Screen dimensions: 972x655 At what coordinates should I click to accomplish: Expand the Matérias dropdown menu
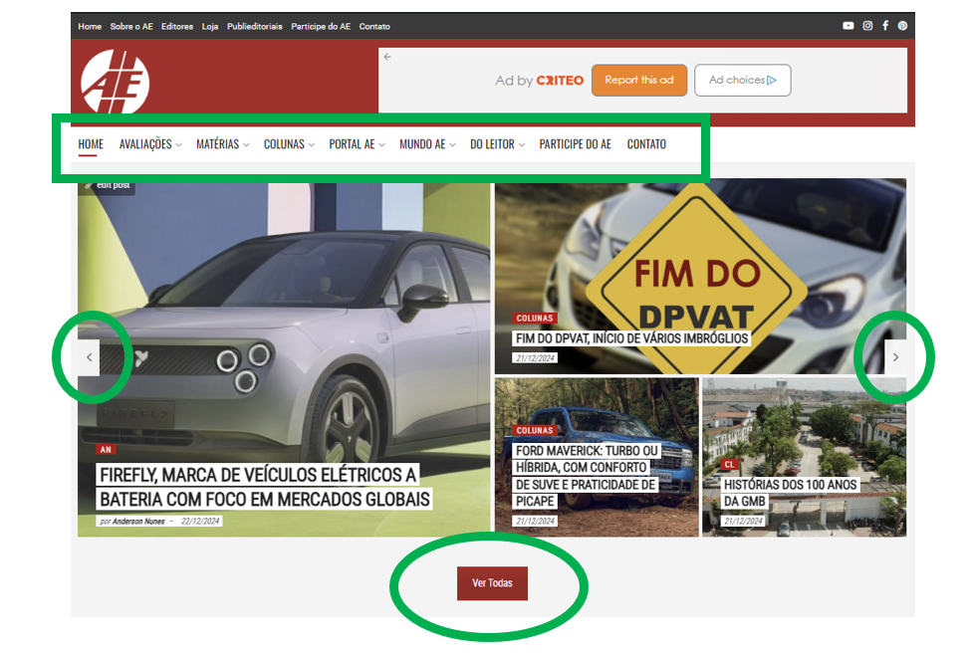[222, 144]
